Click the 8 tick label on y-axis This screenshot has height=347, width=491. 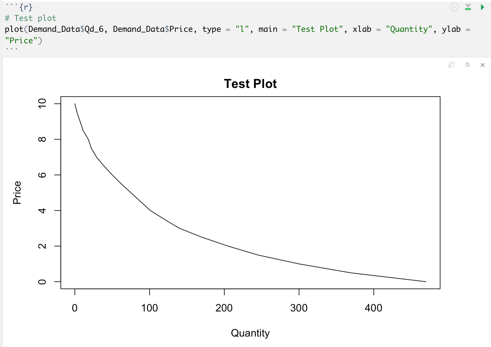[42, 139]
